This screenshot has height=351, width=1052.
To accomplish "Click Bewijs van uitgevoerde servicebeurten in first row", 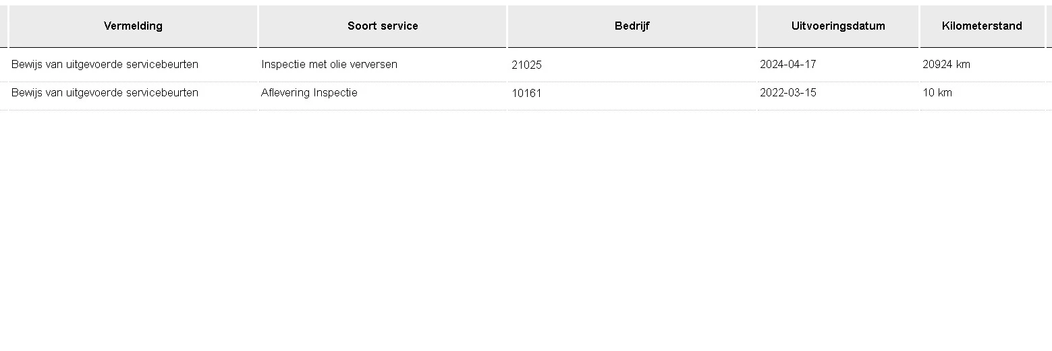I will 105,65.
